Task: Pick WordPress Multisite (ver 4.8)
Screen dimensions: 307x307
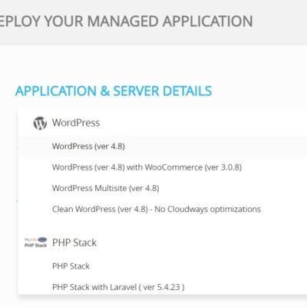Action: coord(106,188)
